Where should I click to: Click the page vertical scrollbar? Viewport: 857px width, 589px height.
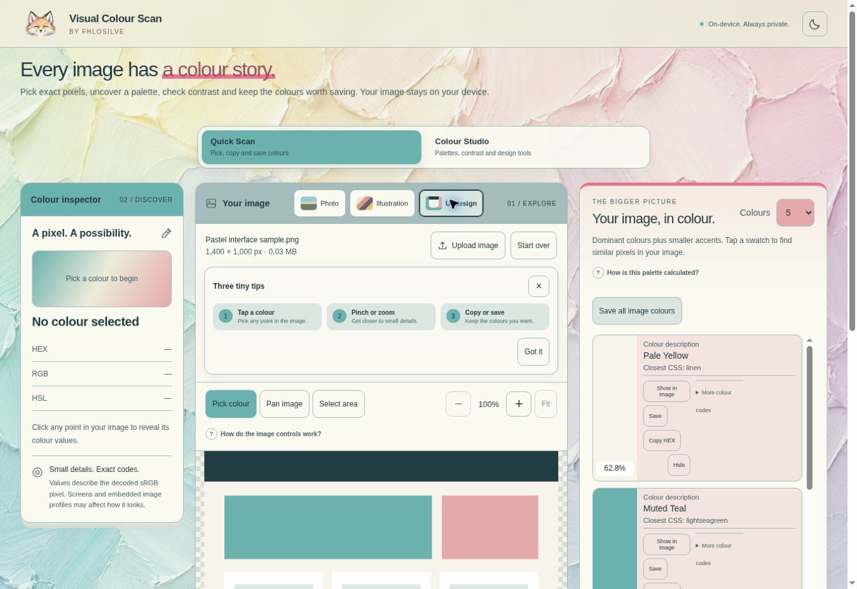coord(852,172)
